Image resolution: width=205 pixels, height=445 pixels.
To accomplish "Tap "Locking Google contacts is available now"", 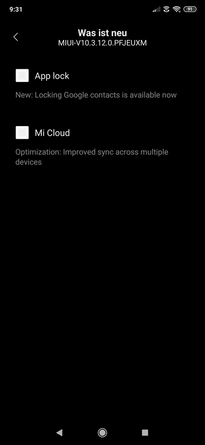I will (x=106, y=95).
